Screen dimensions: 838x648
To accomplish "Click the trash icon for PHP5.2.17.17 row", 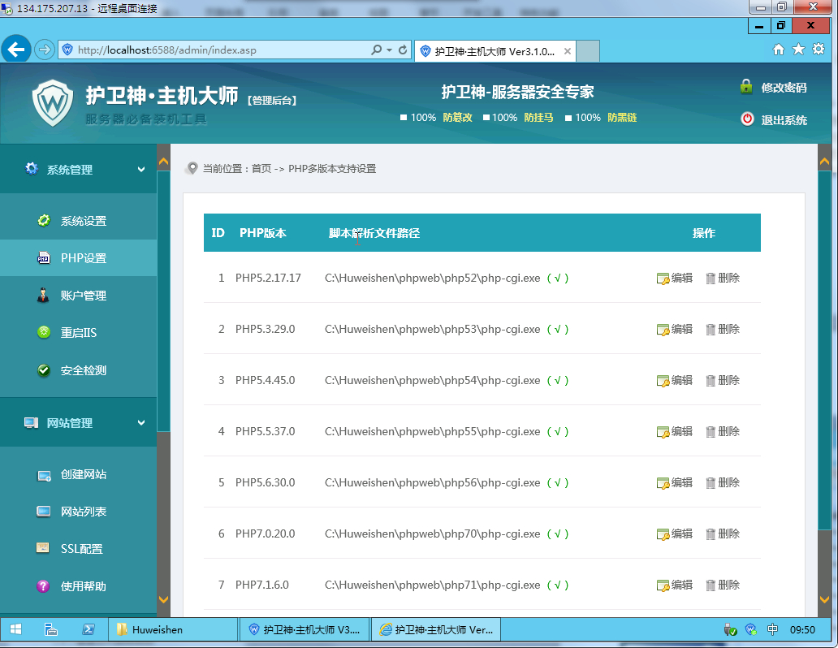I will (711, 279).
